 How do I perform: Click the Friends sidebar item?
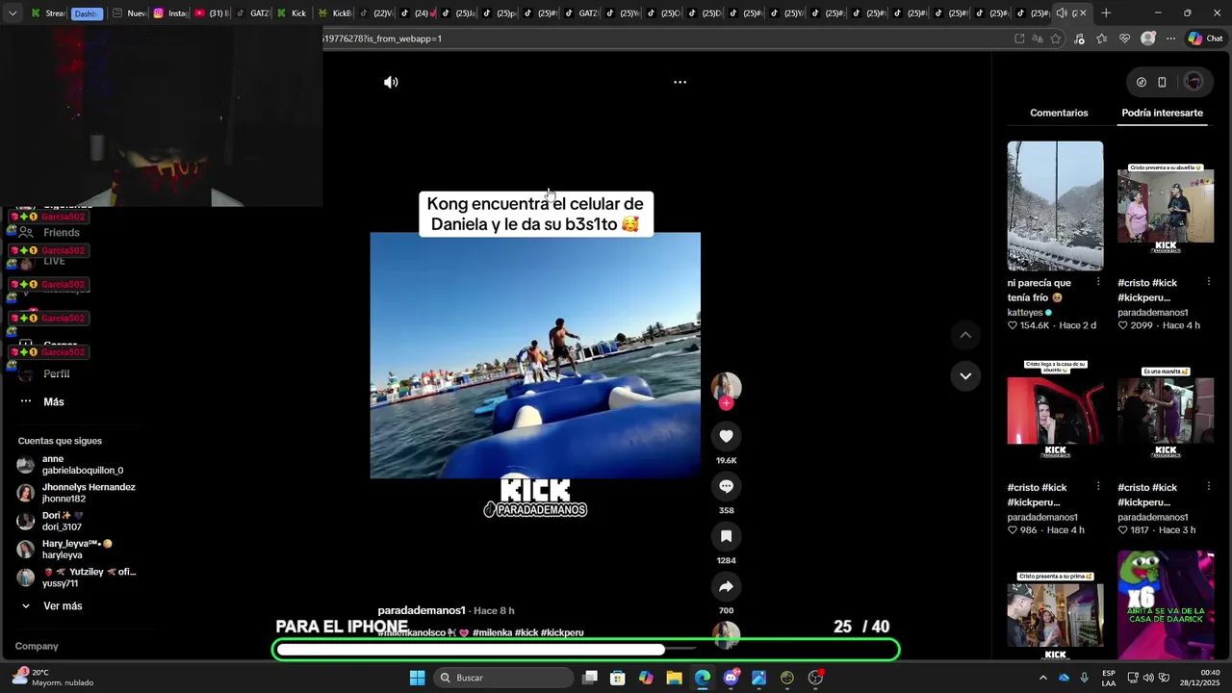click(62, 233)
